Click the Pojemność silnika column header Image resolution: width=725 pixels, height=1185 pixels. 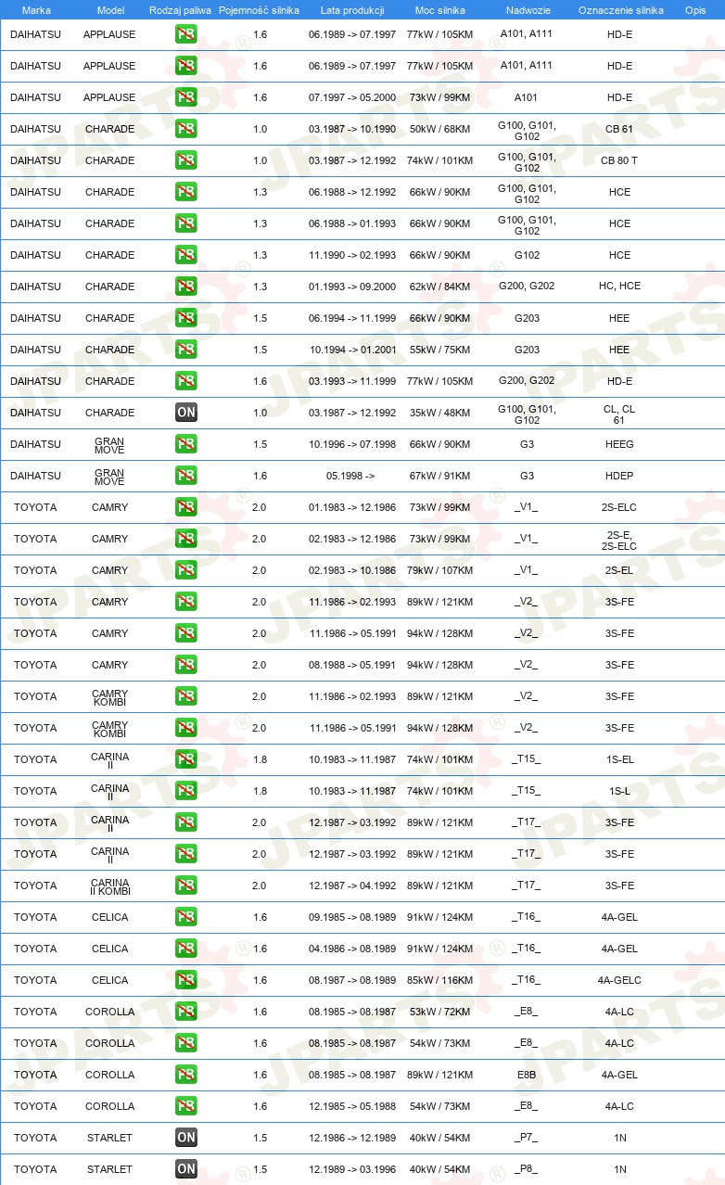point(259,10)
